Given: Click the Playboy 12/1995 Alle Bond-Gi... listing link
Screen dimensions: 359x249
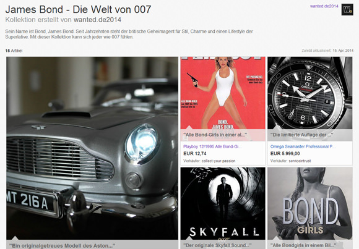Looking at the screenshot, I should coord(212,146).
